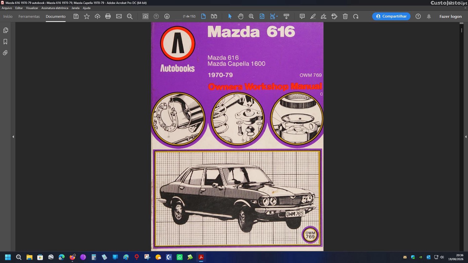Open the Janela menu

(76, 8)
